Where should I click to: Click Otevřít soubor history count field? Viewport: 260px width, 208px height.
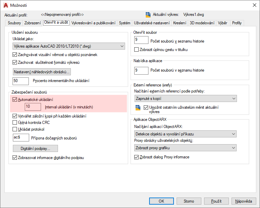(x=141, y=40)
